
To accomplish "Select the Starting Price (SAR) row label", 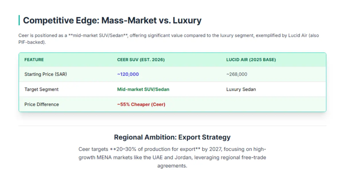I will (x=46, y=74).
